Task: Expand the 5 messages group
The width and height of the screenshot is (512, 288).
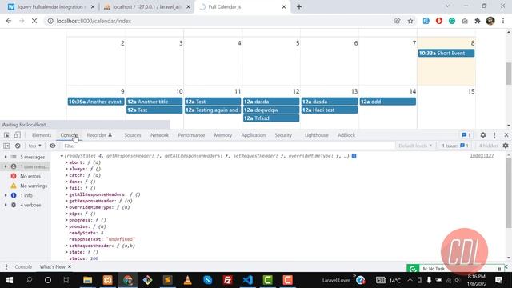Action: (x=6, y=157)
